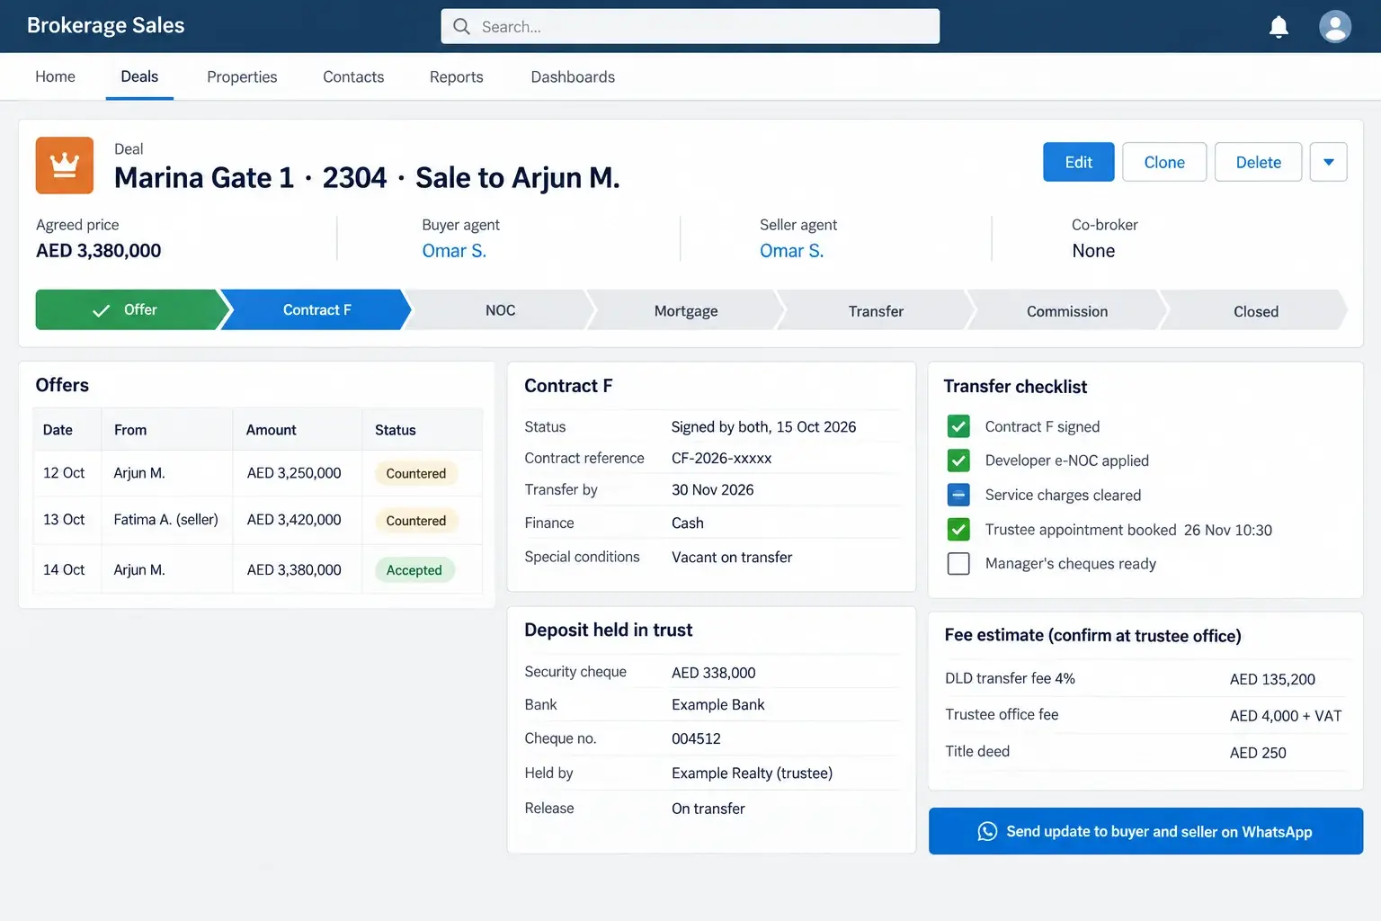Screen dimensions: 1381x921
Task: Open seller agent Omar S. link
Action: click(x=791, y=251)
